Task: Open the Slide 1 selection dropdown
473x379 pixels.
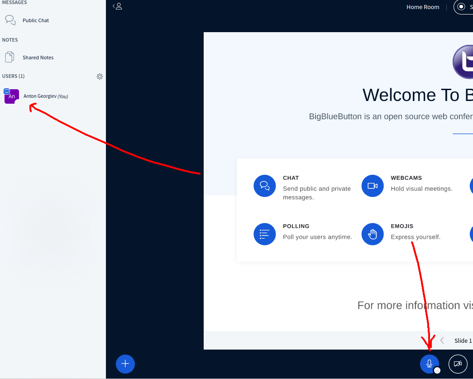Action: [463, 341]
